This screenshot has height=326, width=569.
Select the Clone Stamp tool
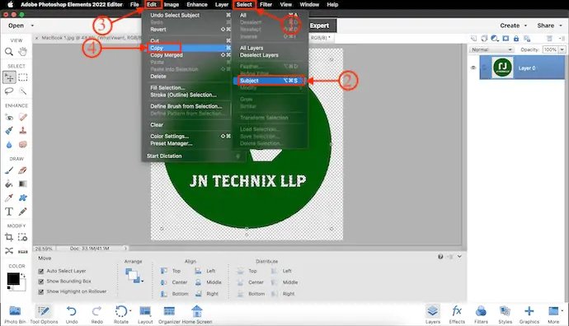point(23,131)
